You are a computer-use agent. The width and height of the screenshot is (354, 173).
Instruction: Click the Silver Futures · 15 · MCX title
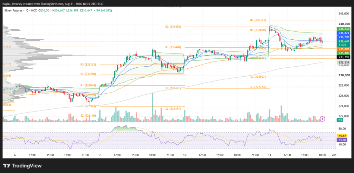point(20,11)
